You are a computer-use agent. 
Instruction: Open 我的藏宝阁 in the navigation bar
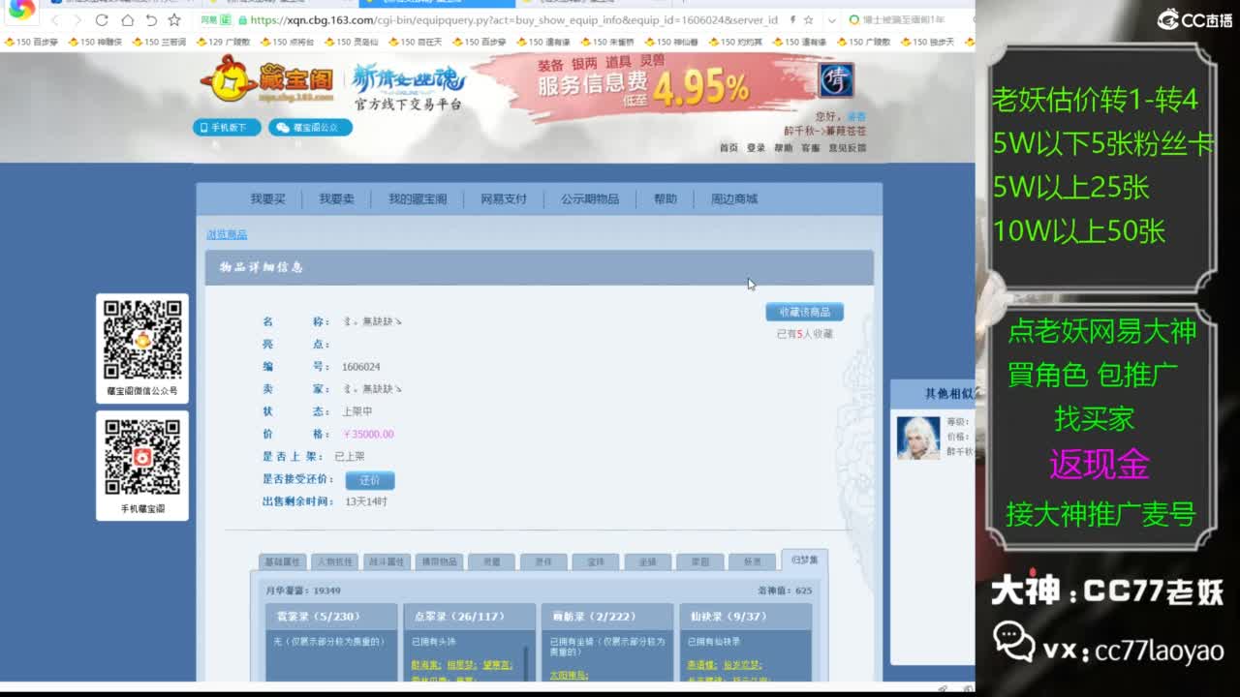418,198
